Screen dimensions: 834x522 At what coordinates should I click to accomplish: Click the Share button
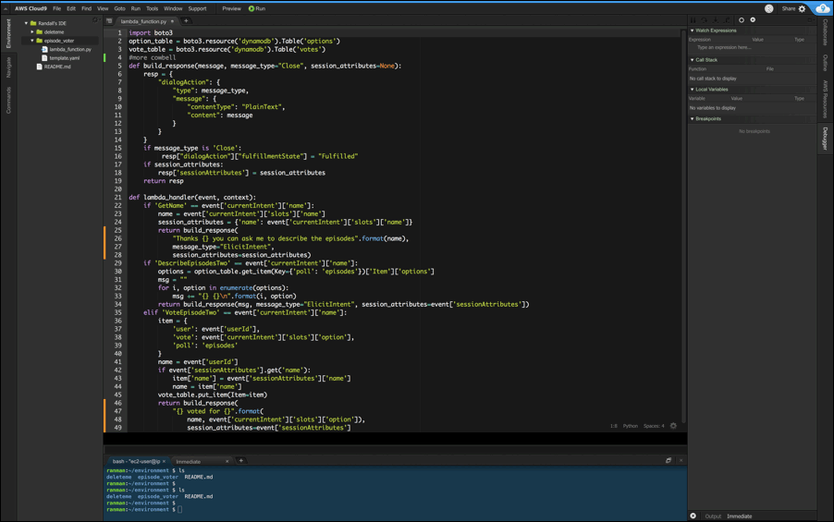click(788, 8)
